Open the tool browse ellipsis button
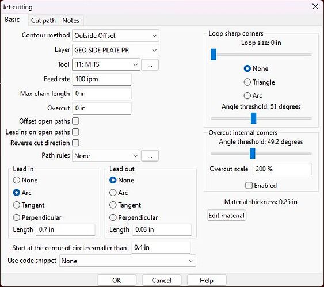The height and width of the screenshot is (287, 324). pos(150,65)
